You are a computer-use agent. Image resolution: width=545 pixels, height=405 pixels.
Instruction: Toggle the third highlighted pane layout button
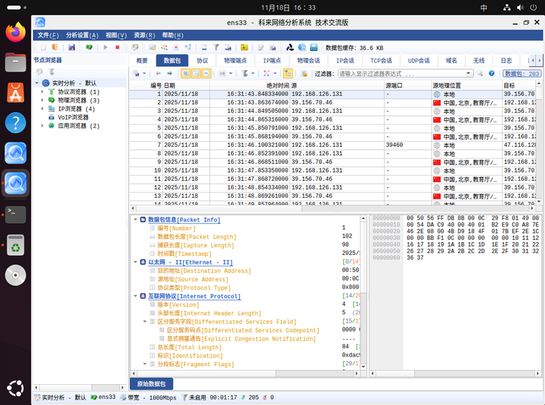click(x=205, y=74)
